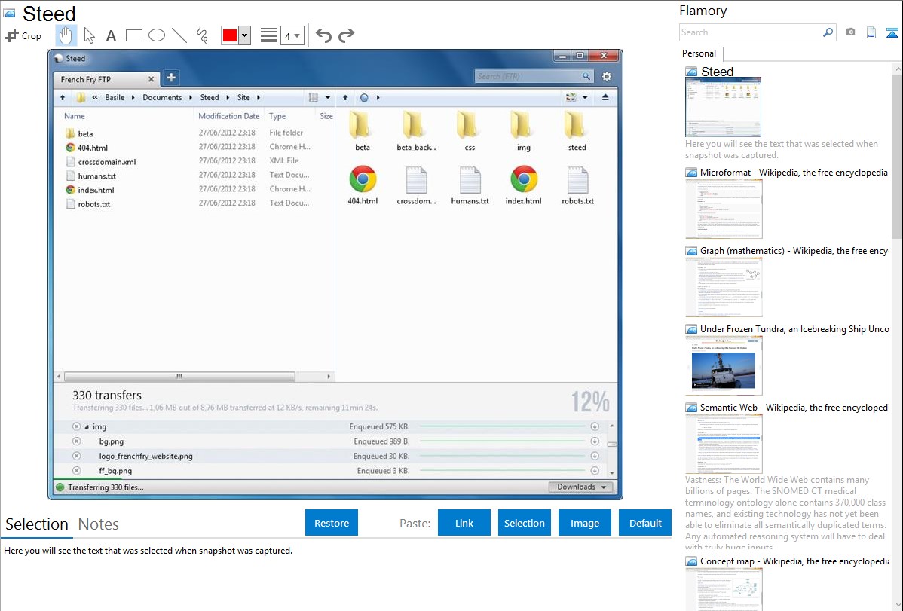Image resolution: width=903 pixels, height=611 pixels.
Task: Cancel the bg.png transfer
Action: click(77, 441)
